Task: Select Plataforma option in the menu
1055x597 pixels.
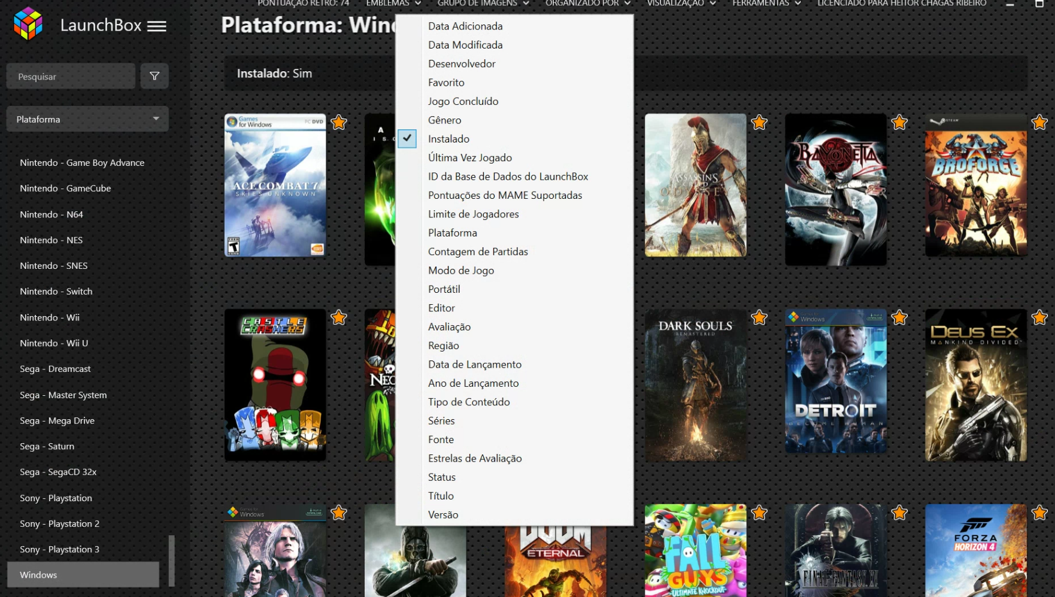Action: tap(452, 233)
